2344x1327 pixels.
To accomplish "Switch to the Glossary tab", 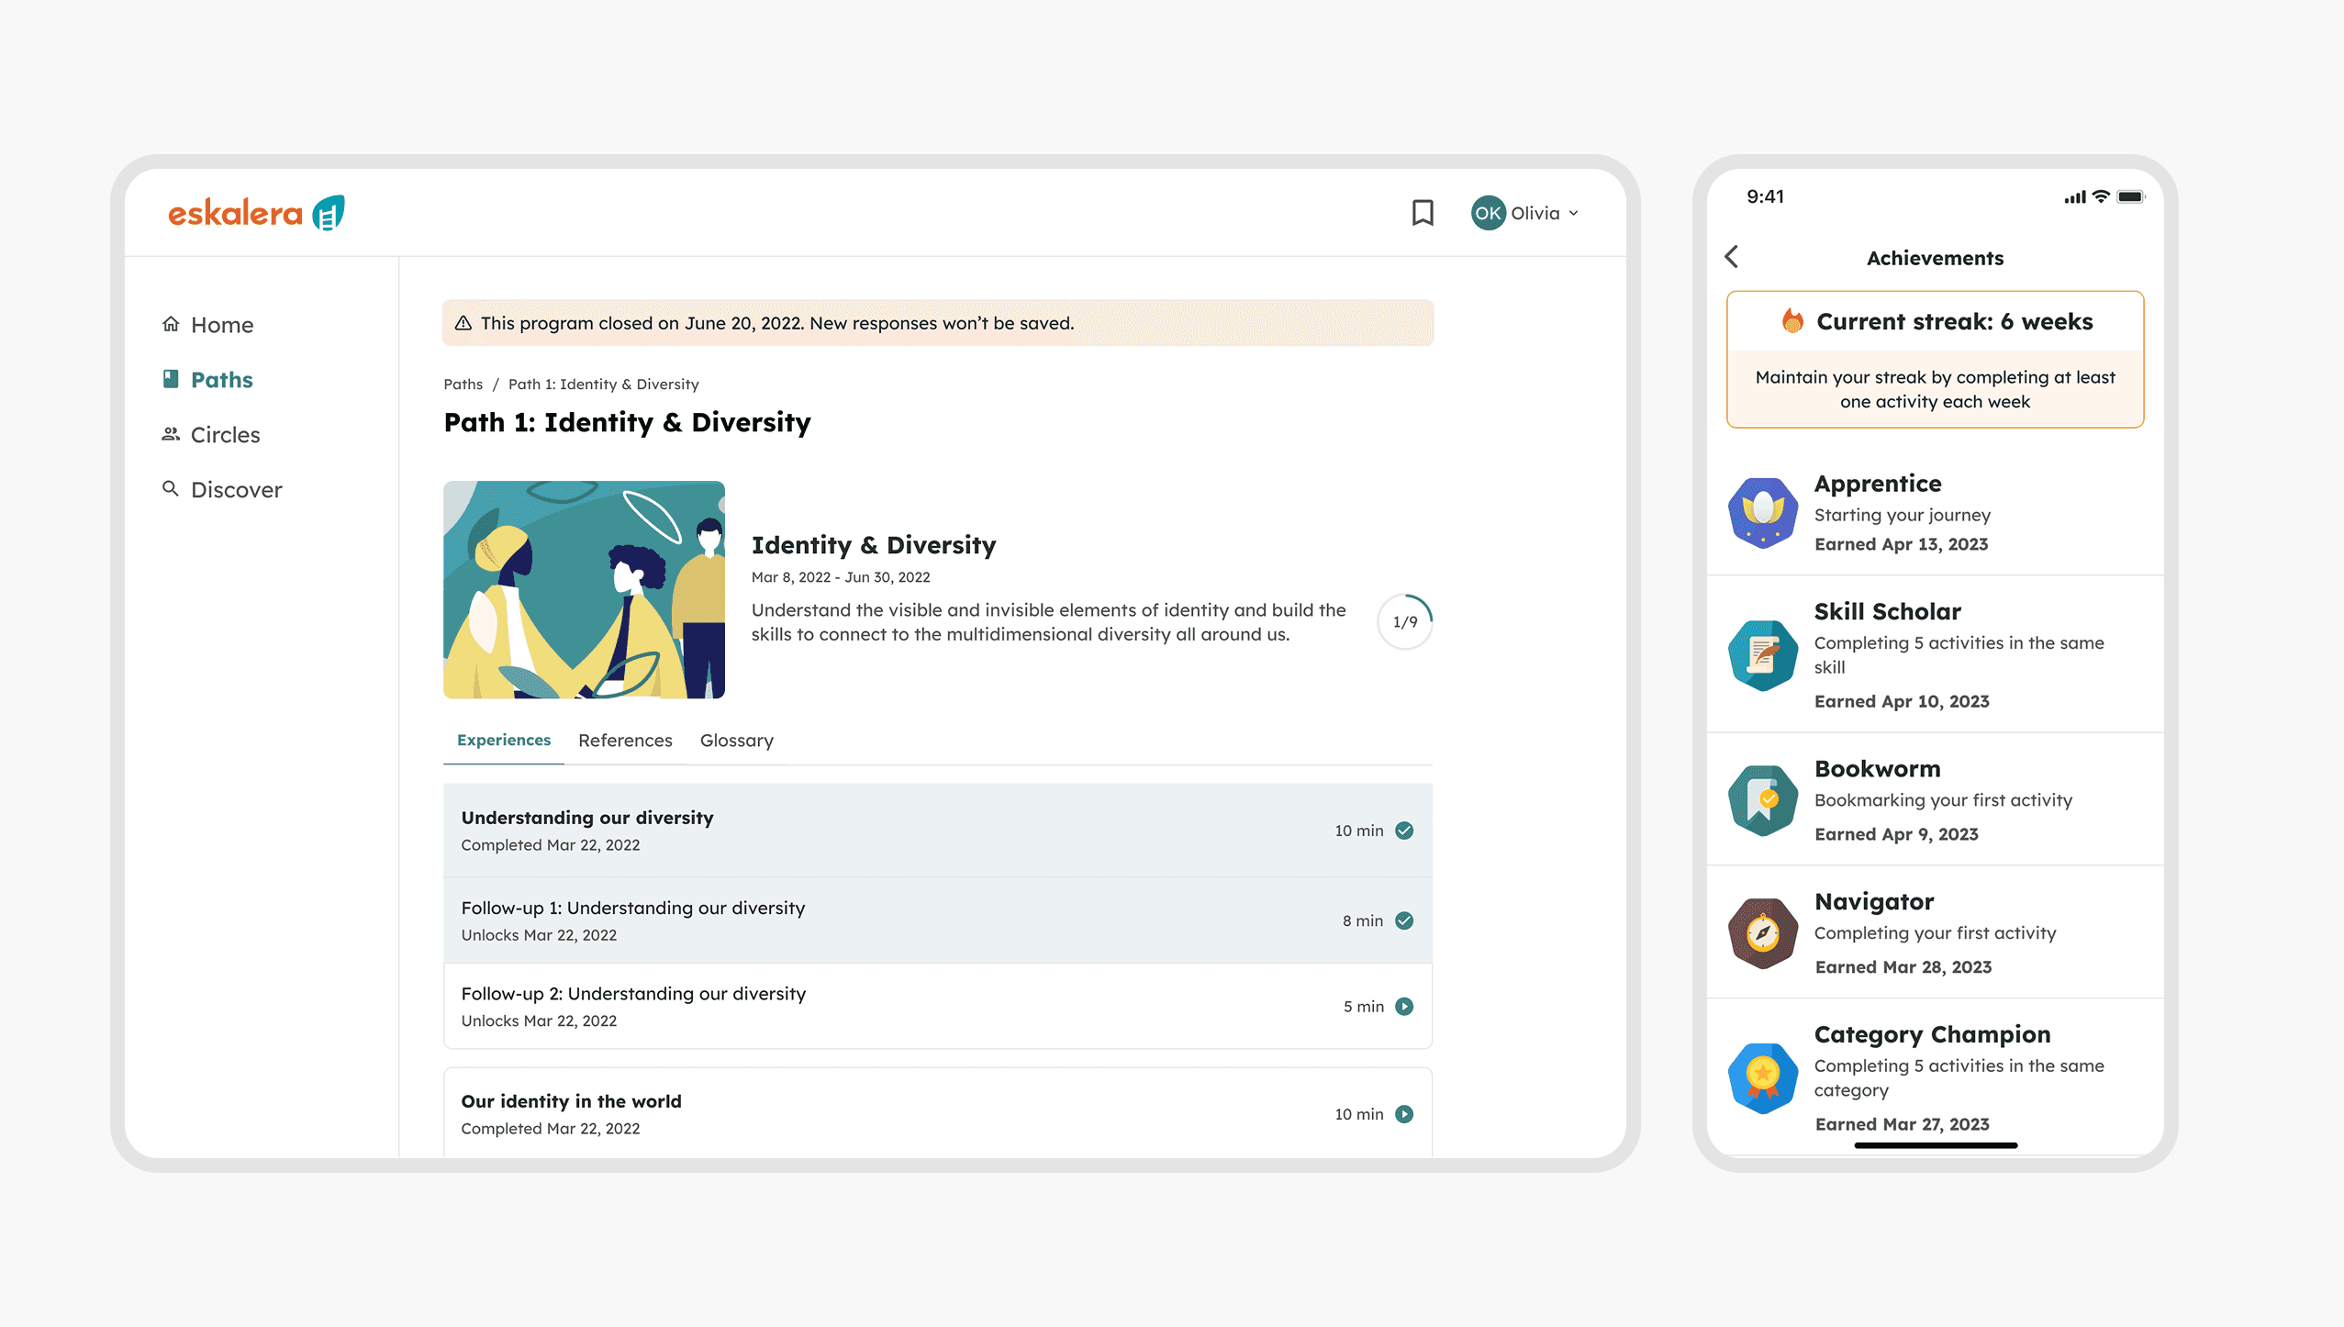I will (736, 740).
